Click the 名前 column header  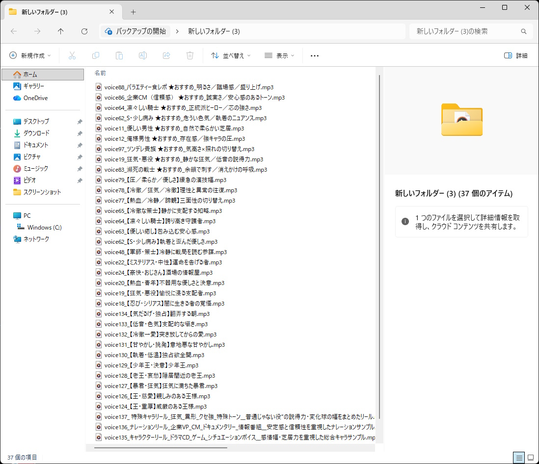pos(100,73)
